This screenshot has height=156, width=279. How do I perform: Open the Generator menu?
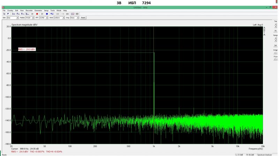(x=38, y=10)
